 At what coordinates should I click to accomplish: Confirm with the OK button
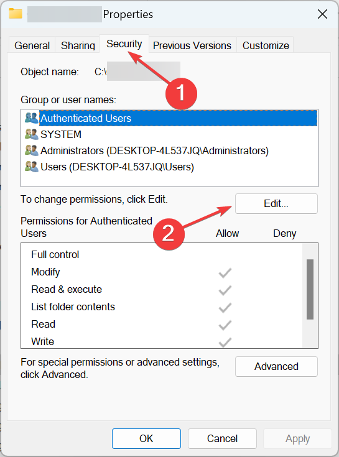click(x=146, y=438)
